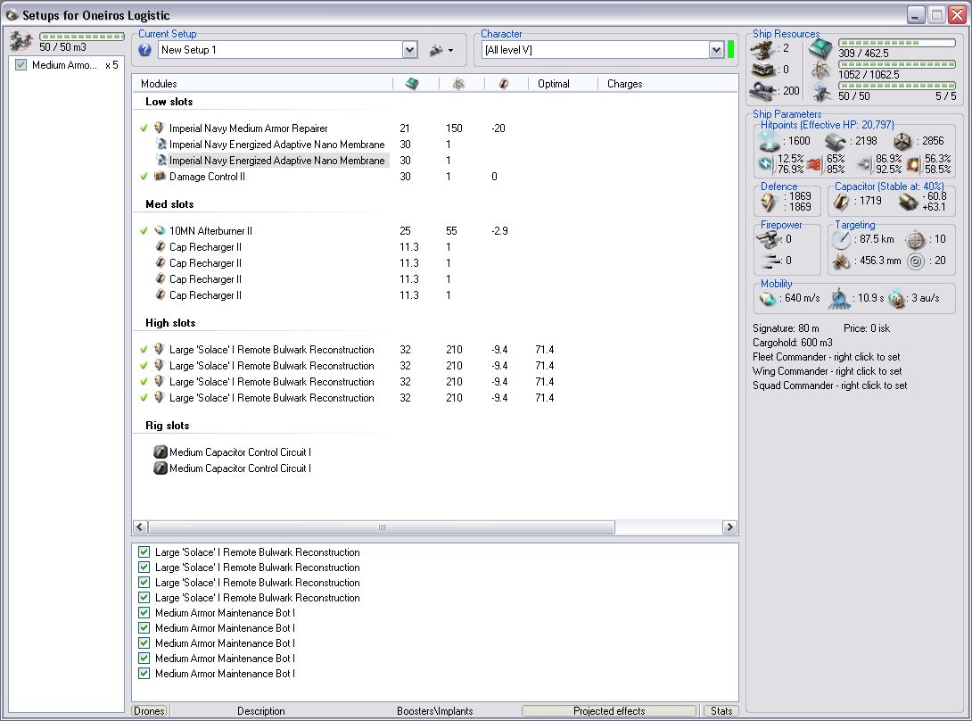This screenshot has width=972, height=721.
Task: Click the drone bay 50 / 50 m3 progress bar
Action: point(82,36)
